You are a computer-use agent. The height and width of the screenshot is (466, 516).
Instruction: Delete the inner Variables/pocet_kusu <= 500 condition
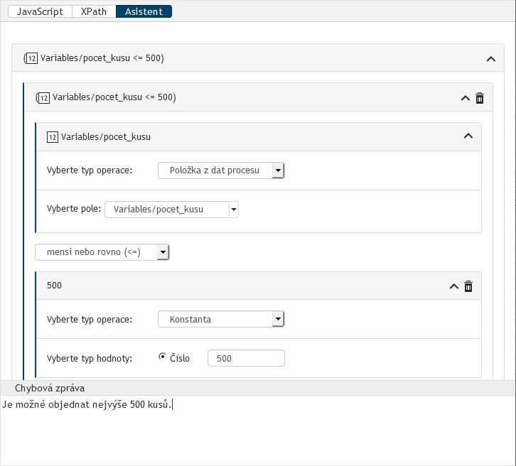click(480, 98)
